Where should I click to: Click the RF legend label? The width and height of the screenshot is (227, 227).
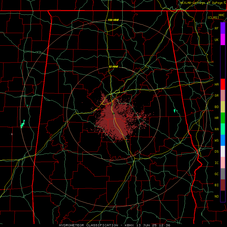point(216,28)
